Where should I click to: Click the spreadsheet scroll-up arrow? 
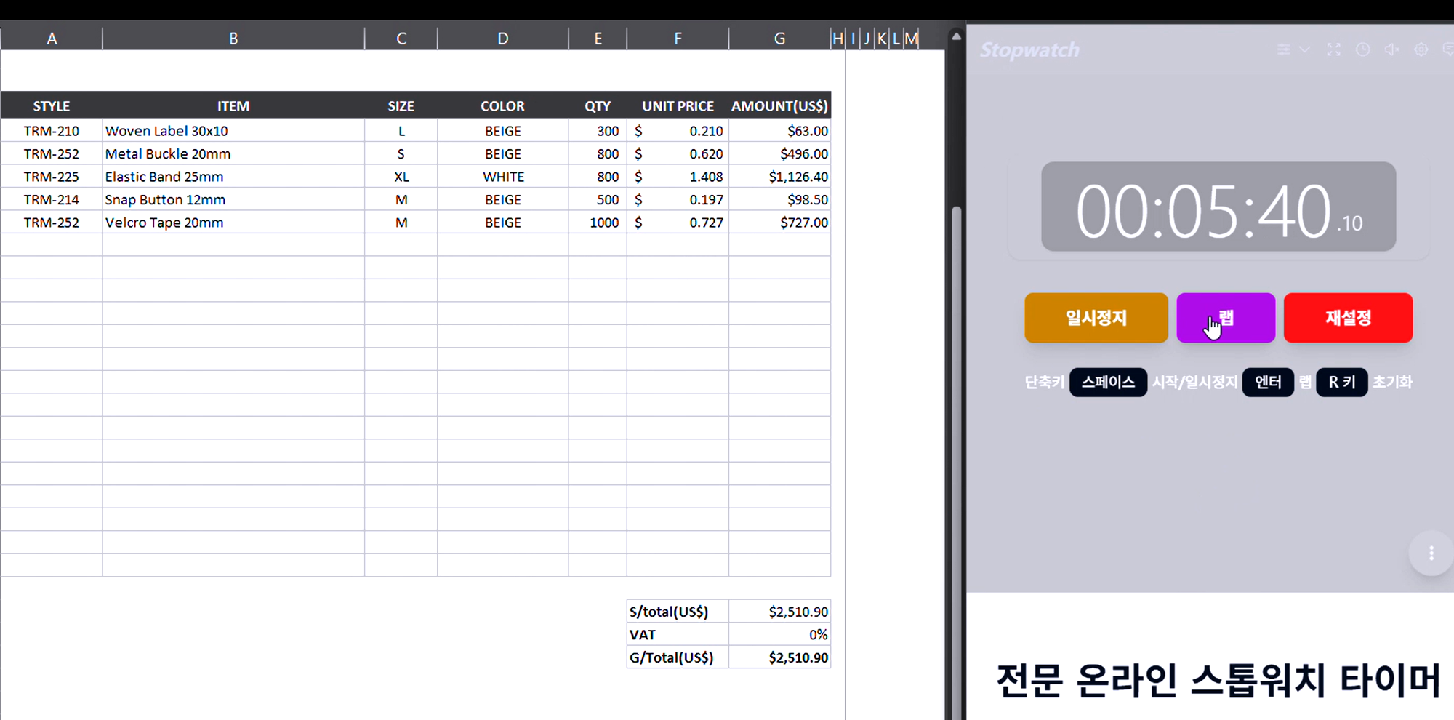[956, 36]
